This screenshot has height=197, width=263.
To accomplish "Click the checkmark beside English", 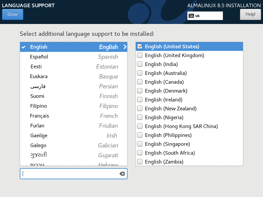I will pyautogui.click(x=23, y=47).
